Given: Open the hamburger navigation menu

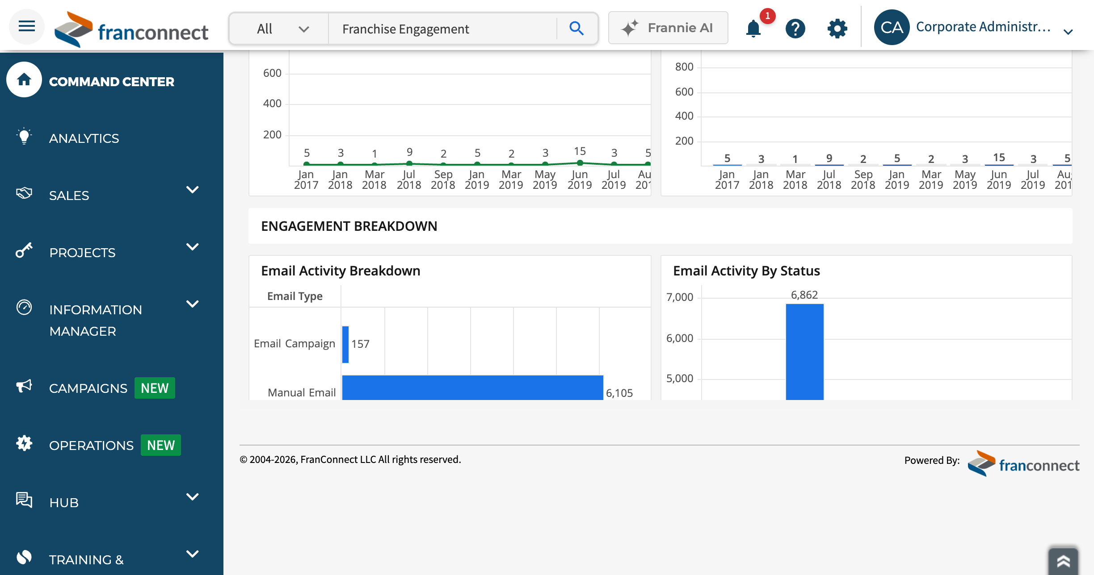Looking at the screenshot, I should click(x=27, y=27).
